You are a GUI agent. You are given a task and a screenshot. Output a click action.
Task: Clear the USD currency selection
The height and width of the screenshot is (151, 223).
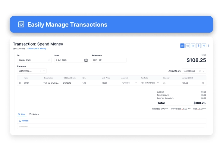pos(40,71)
